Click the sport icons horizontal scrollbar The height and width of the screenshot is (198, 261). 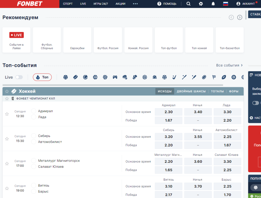[x=113, y=85]
